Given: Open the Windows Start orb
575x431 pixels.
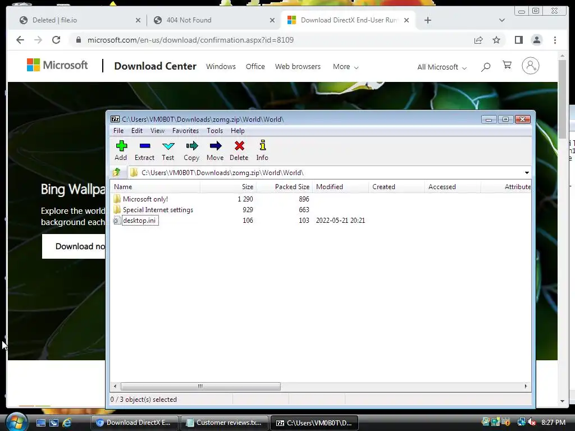Looking at the screenshot, I should click(16, 422).
